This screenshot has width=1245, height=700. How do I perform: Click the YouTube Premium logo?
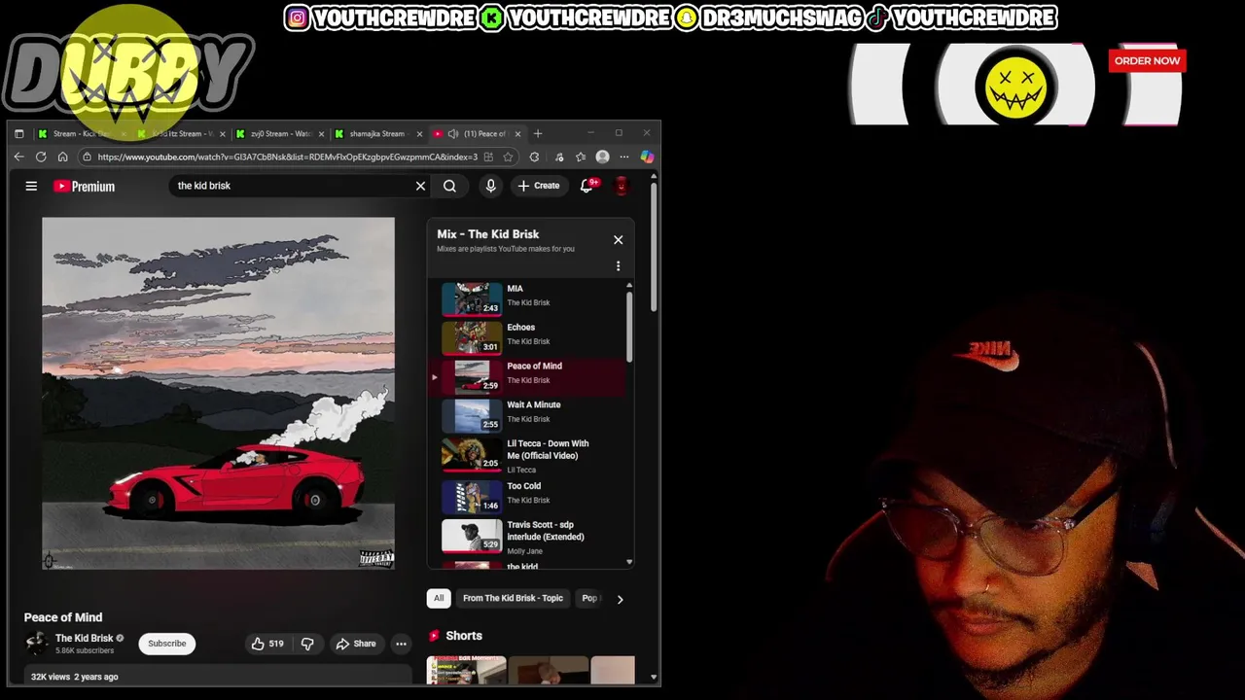click(x=84, y=186)
